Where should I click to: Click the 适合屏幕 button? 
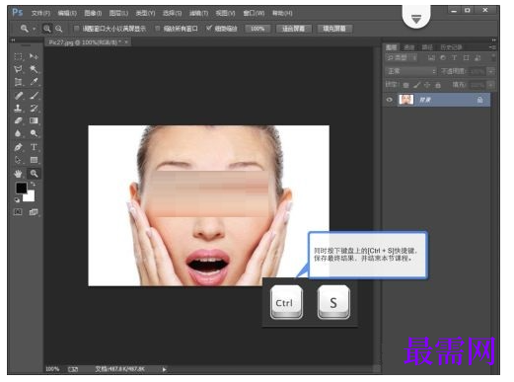pyautogui.click(x=293, y=29)
